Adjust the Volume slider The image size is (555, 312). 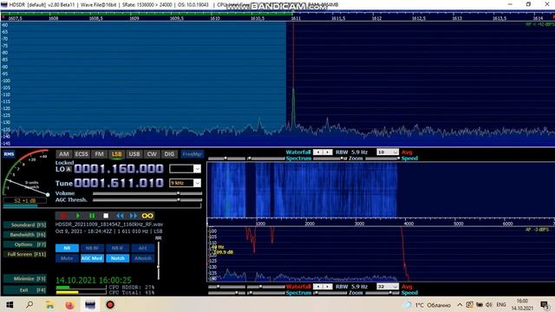[x=147, y=193]
